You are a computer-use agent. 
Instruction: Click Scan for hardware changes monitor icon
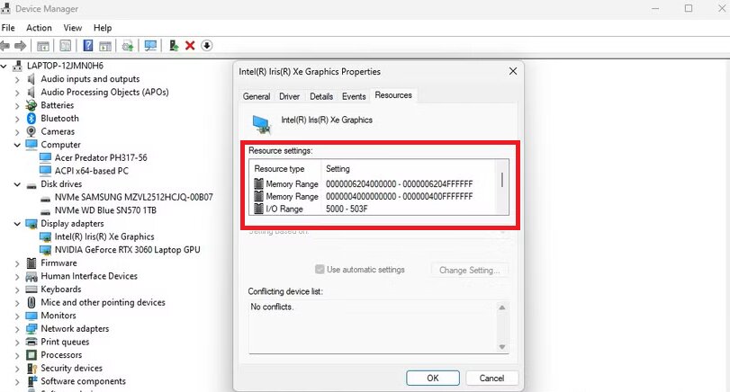tap(150, 46)
